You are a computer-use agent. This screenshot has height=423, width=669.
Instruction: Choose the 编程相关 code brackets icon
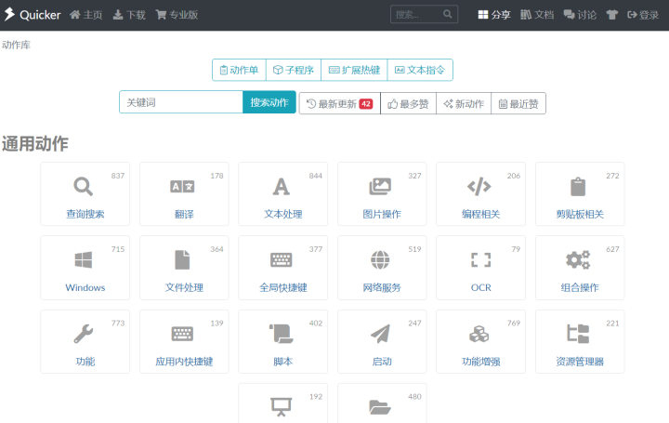(x=479, y=187)
